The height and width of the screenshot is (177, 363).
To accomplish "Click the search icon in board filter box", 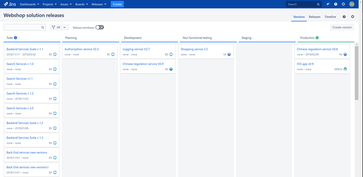I will click(42, 27).
